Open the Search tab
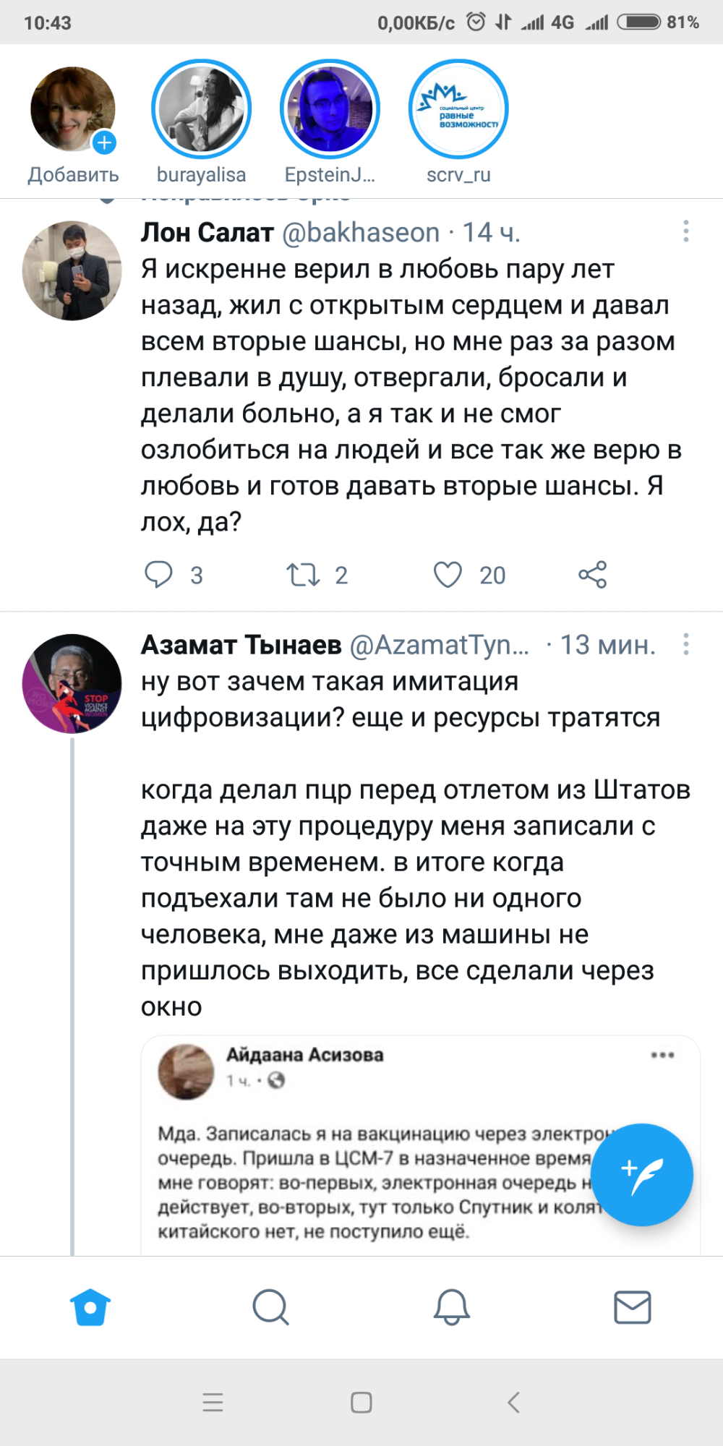This screenshot has height=1446, width=723. click(x=271, y=1307)
